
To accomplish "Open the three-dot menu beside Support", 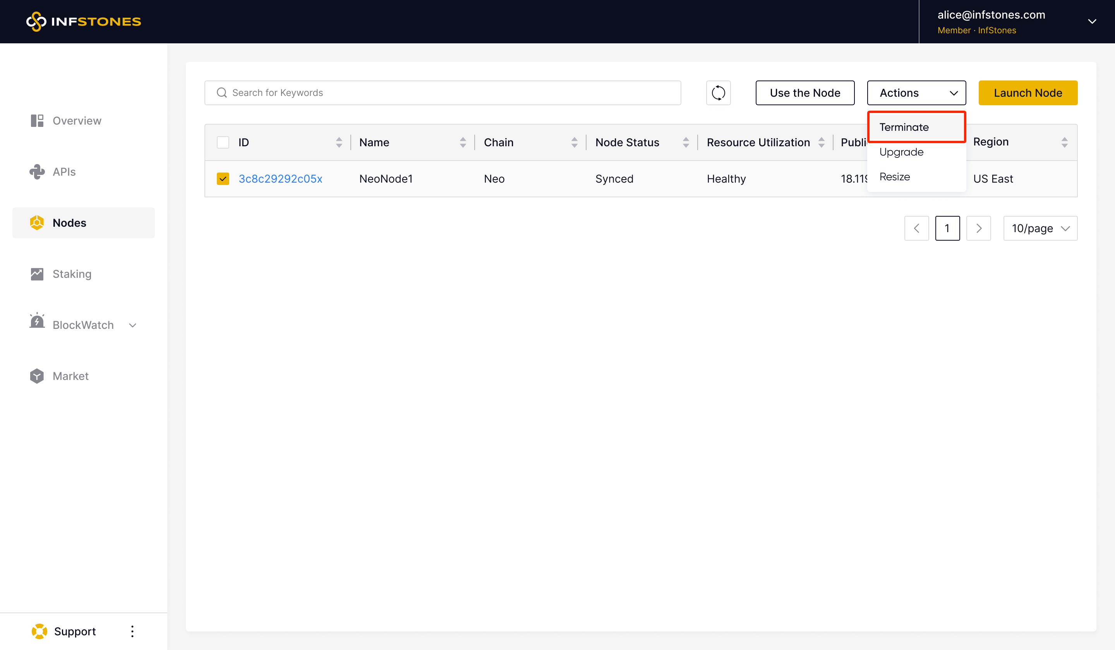I will [132, 631].
